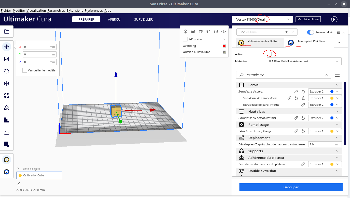Screen dimensions: 350x198
Task: Click link icon for Extrudeuse d'adhérence du plateau
Action: [x=303, y=164]
